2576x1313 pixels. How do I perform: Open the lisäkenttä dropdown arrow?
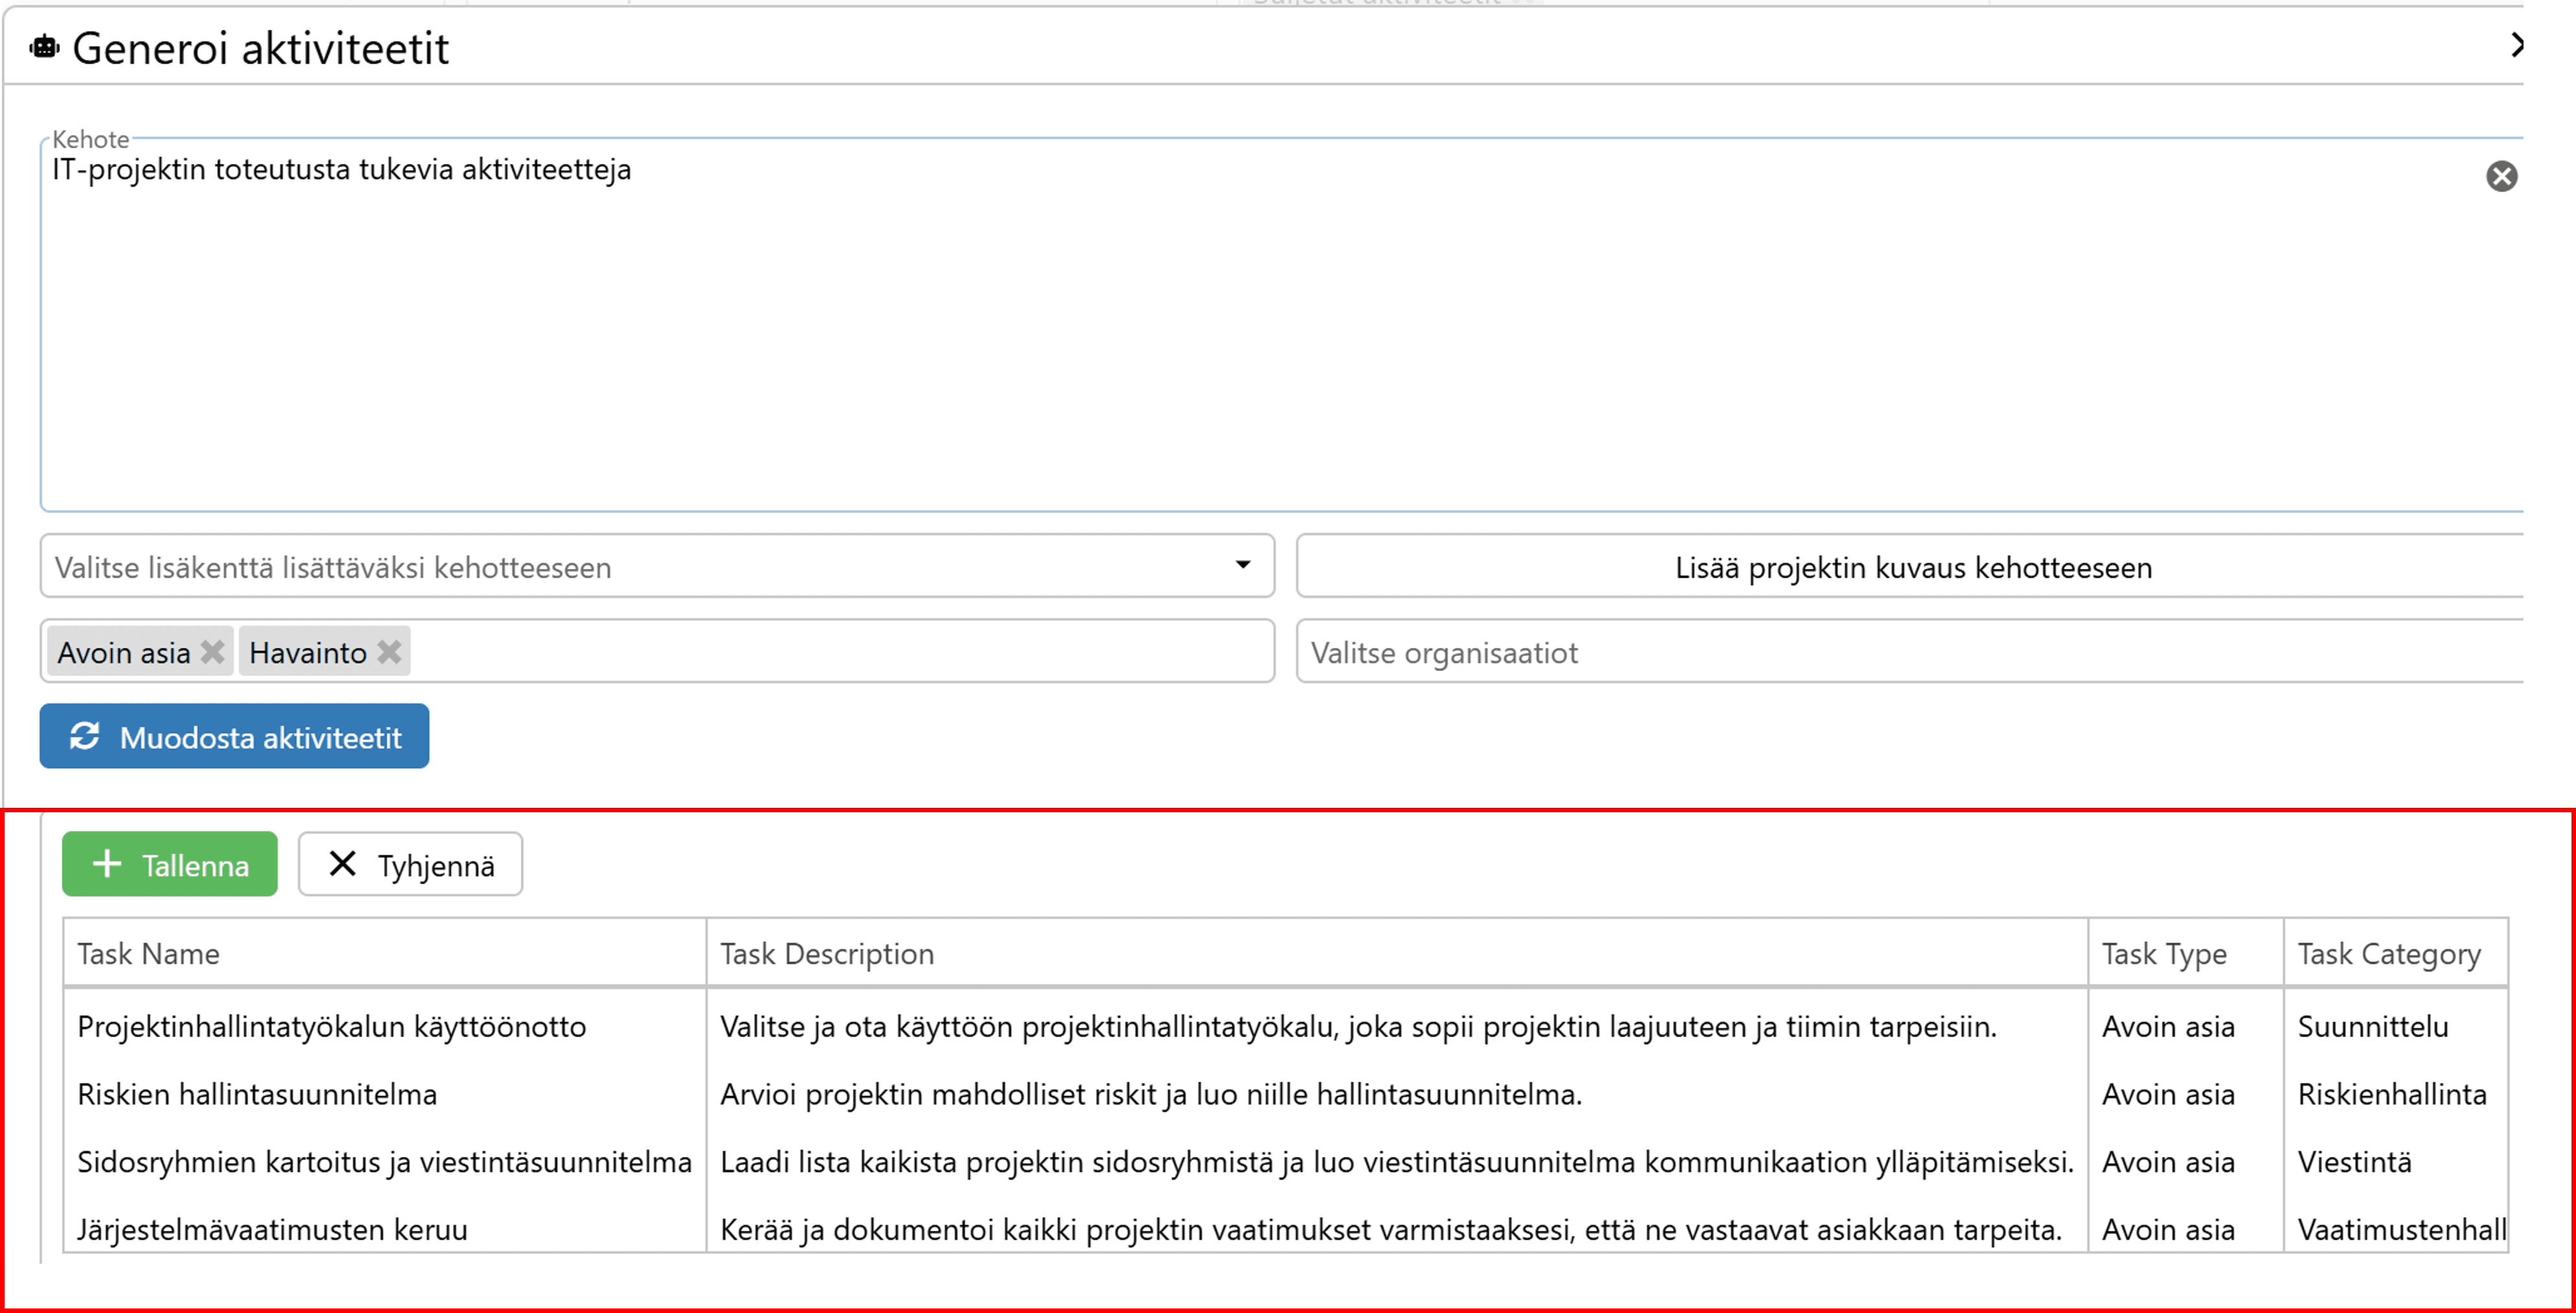tap(1242, 565)
